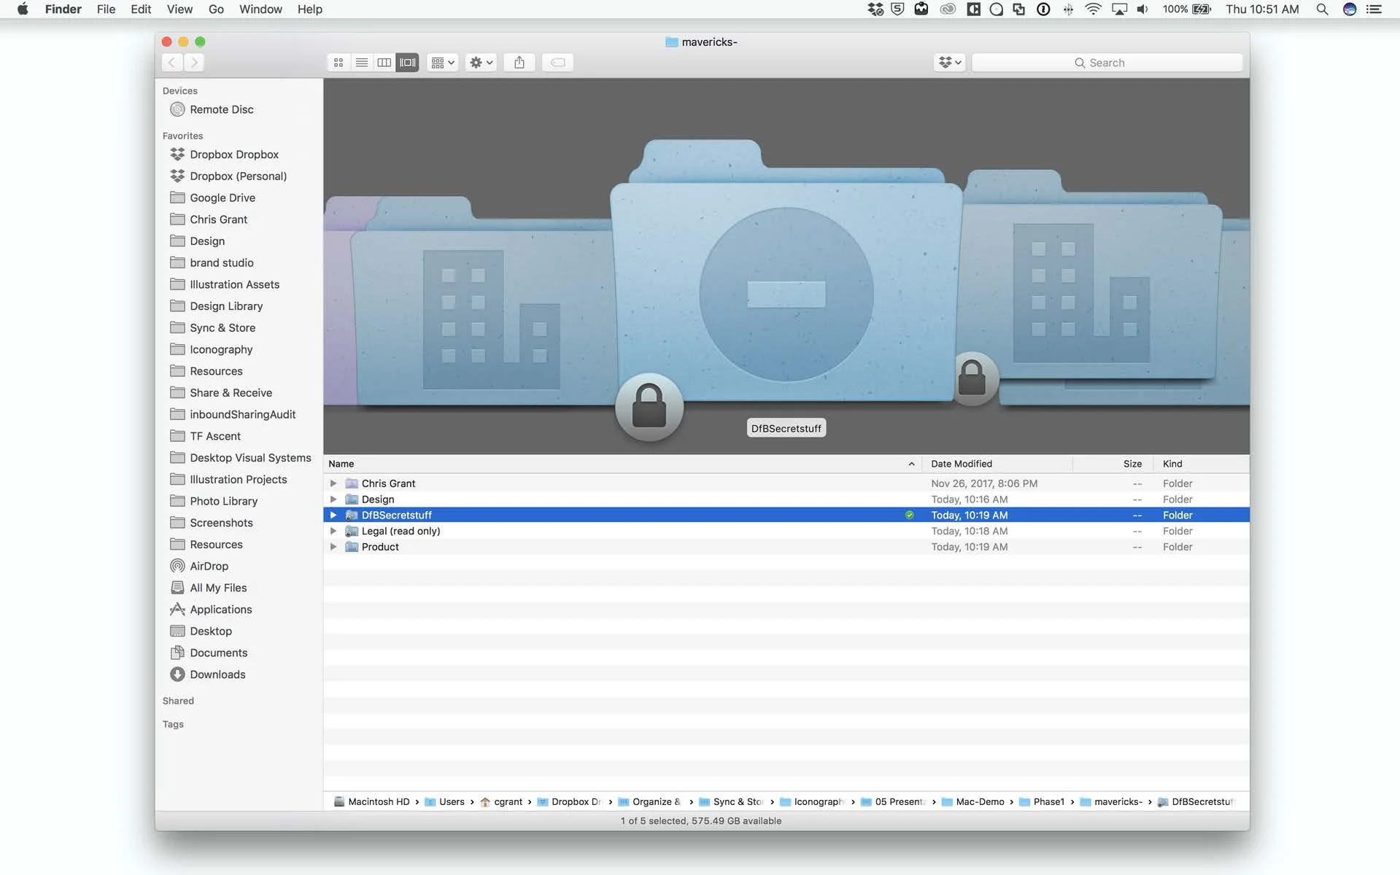Open the Go menu
The width and height of the screenshot is (1400, 875).
click(x=216, y=9)
